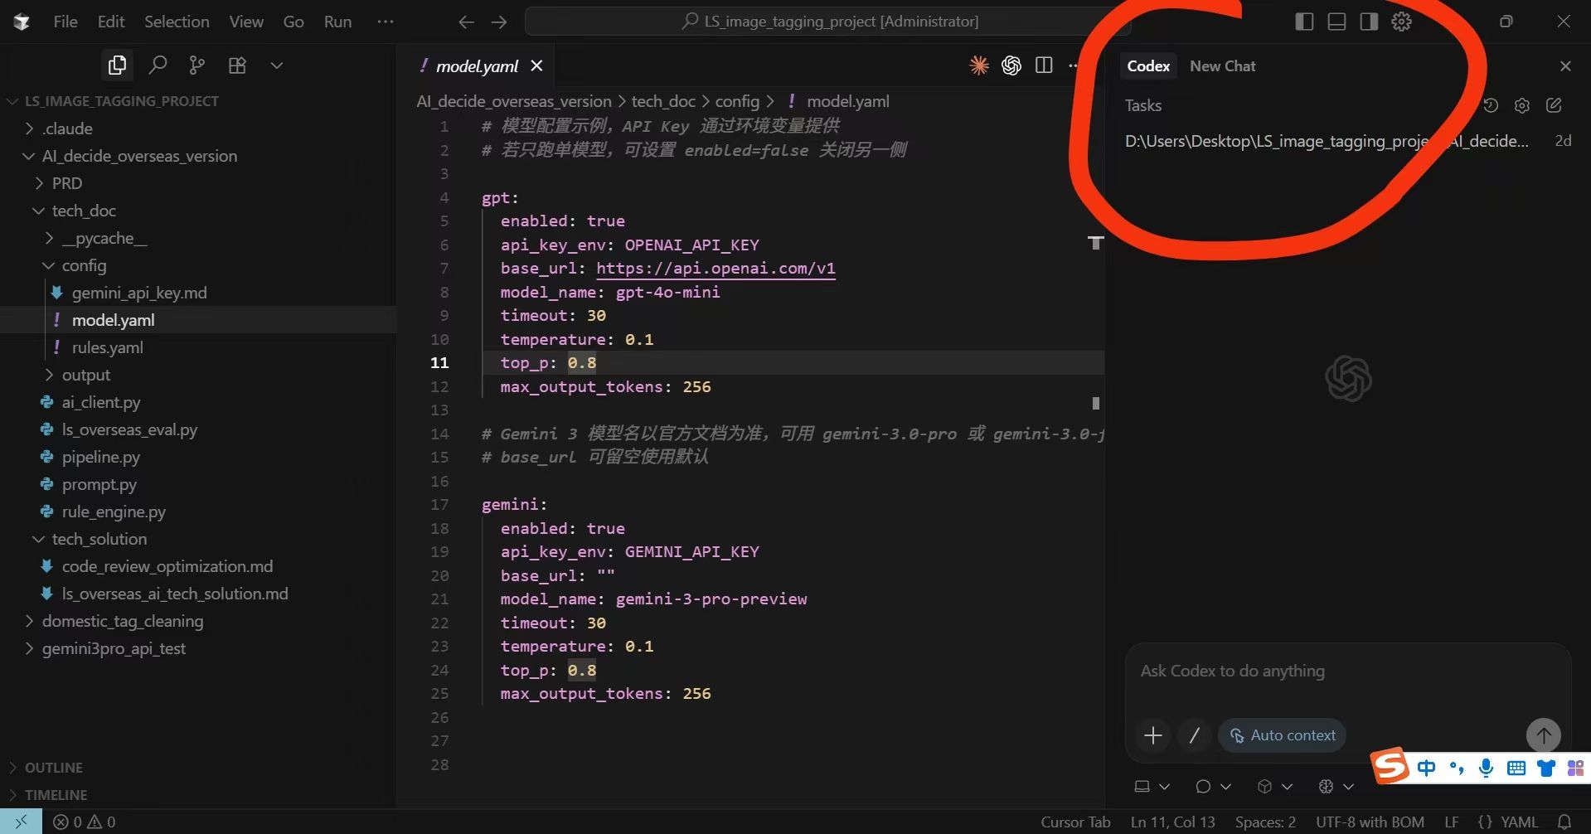Click the Claude Code starburst icon
The width and height of the screenshot is (1591, 834).
click(x=979, y=65)
